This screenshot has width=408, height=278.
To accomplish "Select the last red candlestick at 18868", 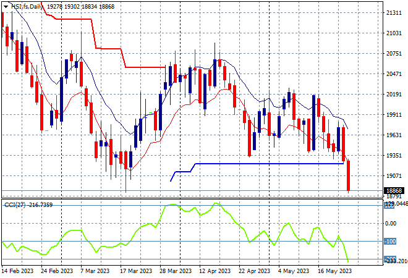I will pyautogui.click(x=349, y=175).
